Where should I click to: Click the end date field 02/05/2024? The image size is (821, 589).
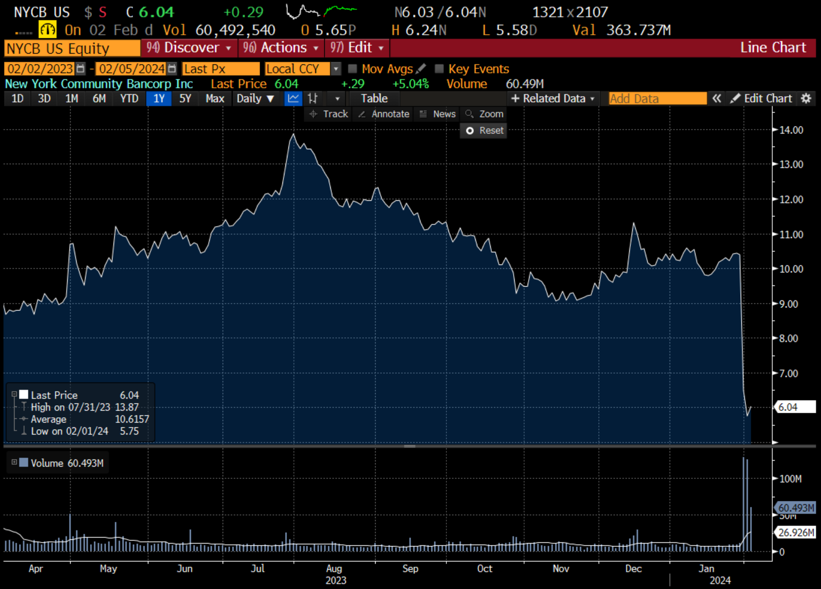point(132,69)
